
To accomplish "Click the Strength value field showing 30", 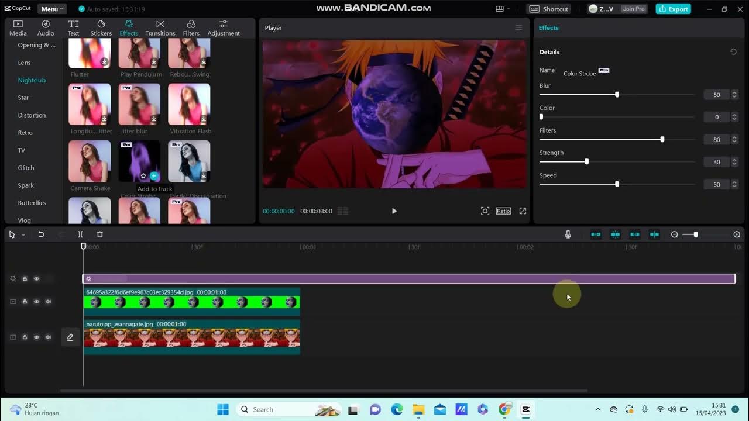I will (x=717, y=162).
